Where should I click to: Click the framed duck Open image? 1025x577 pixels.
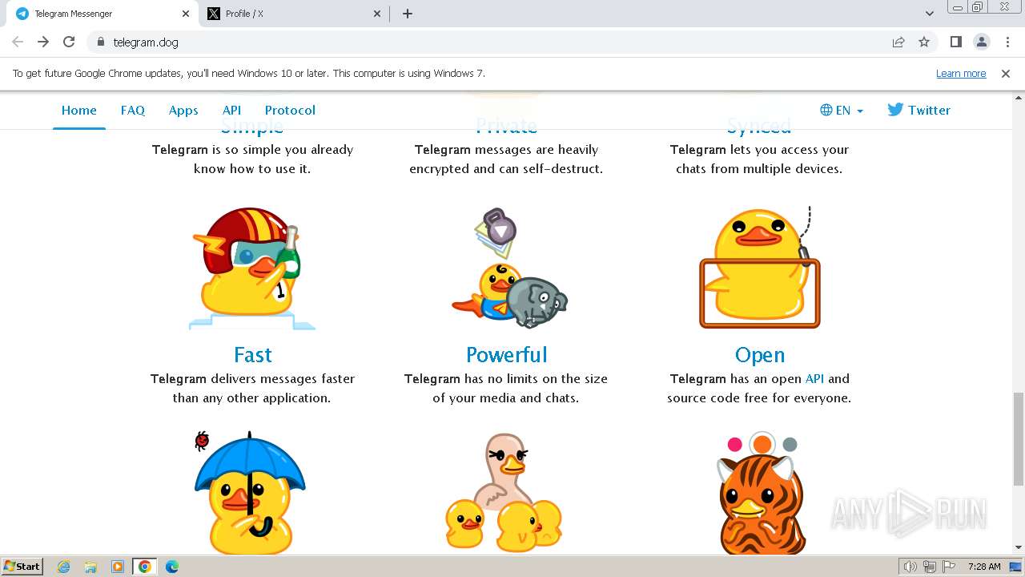coord(759,268)
